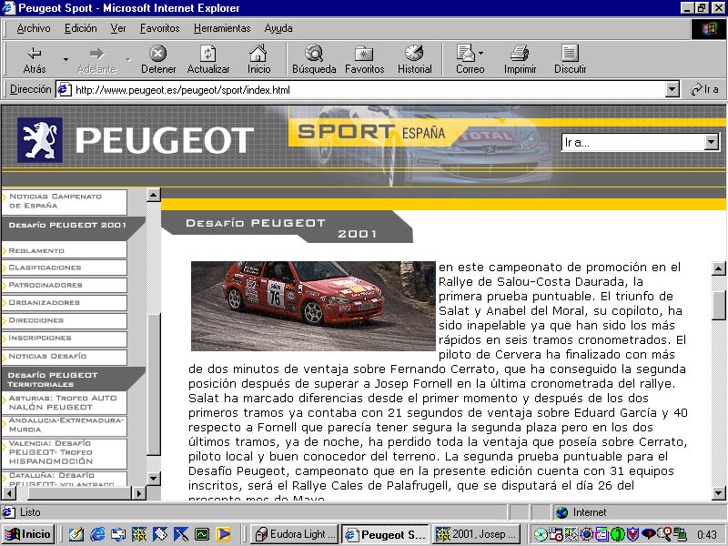Image resolution: width=728 pixels, height=546 pixels.
Task: Open the Windows Inicio start button
Action: [x=28, y=534]
